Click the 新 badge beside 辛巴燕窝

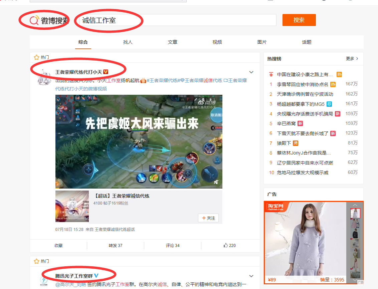click(x=300, y=123)
